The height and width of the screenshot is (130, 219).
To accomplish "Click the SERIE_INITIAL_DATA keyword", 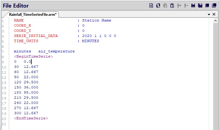I will (36, 36).
